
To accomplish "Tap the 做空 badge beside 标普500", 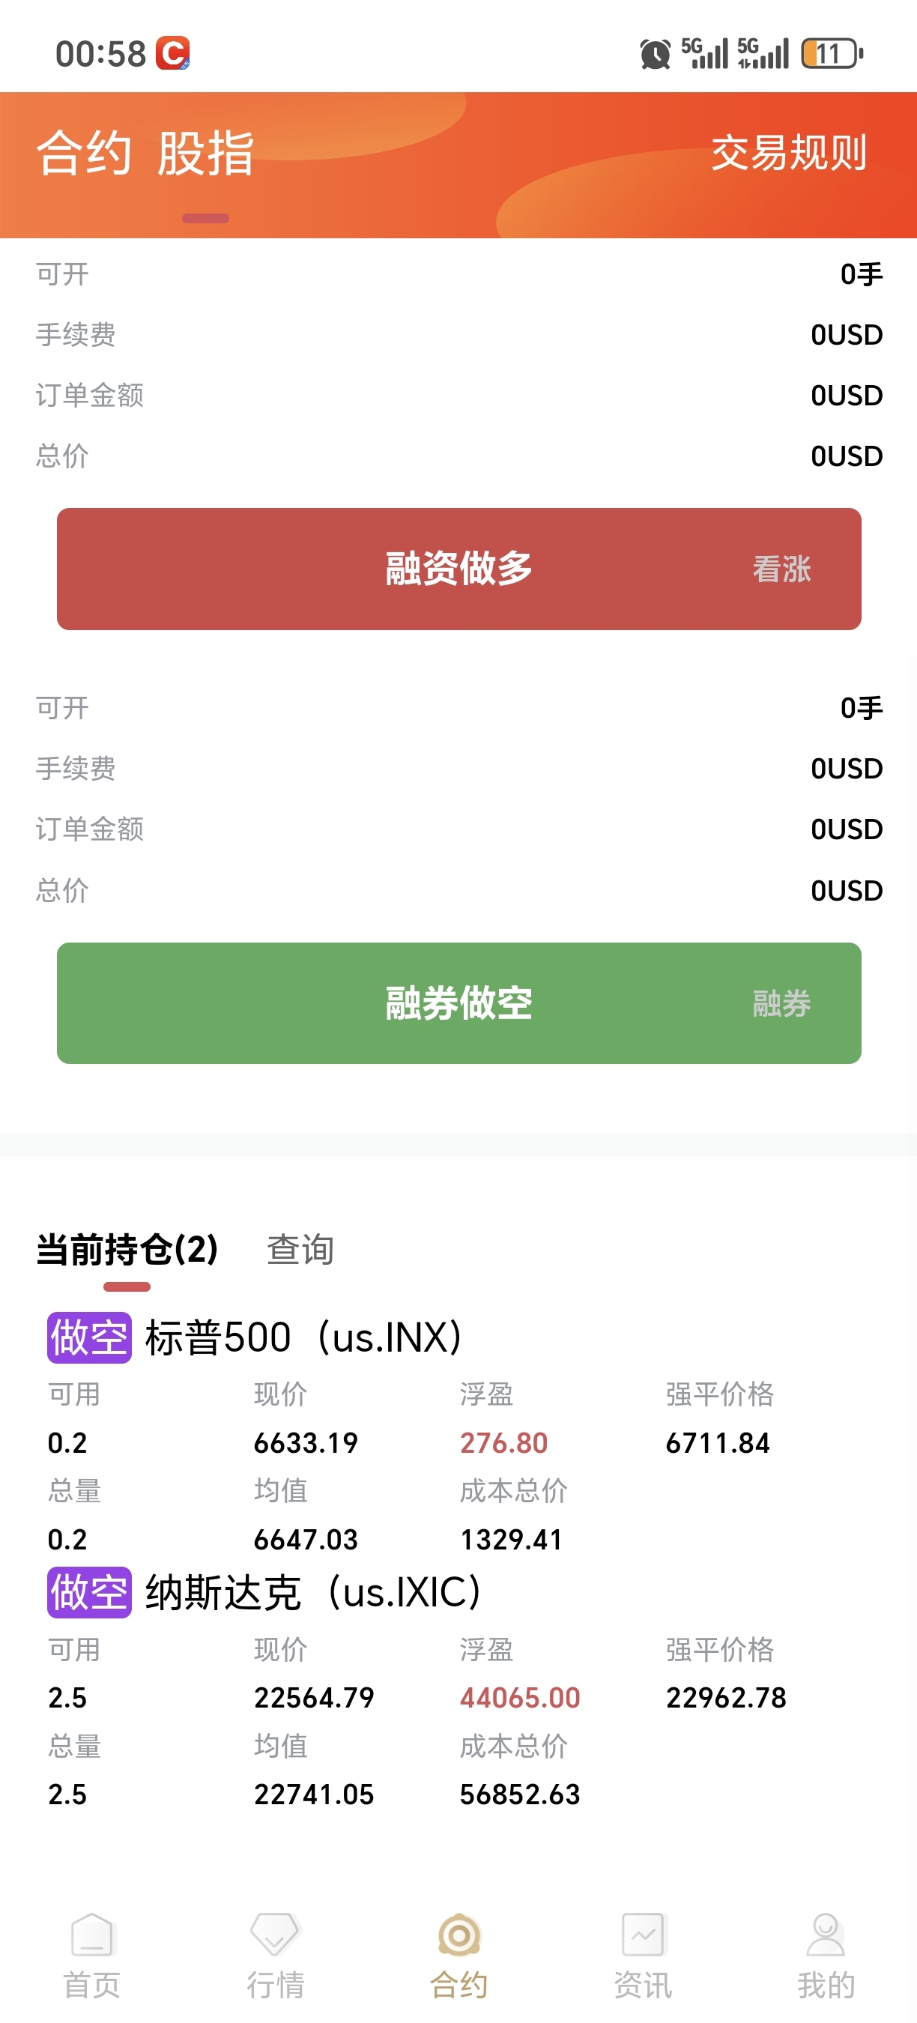I will point(89,1337).
